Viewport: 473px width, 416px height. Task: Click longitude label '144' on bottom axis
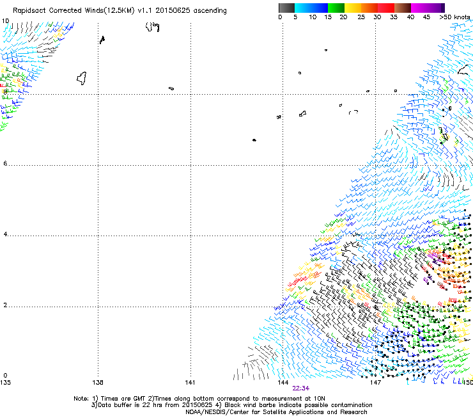[283, 383]
